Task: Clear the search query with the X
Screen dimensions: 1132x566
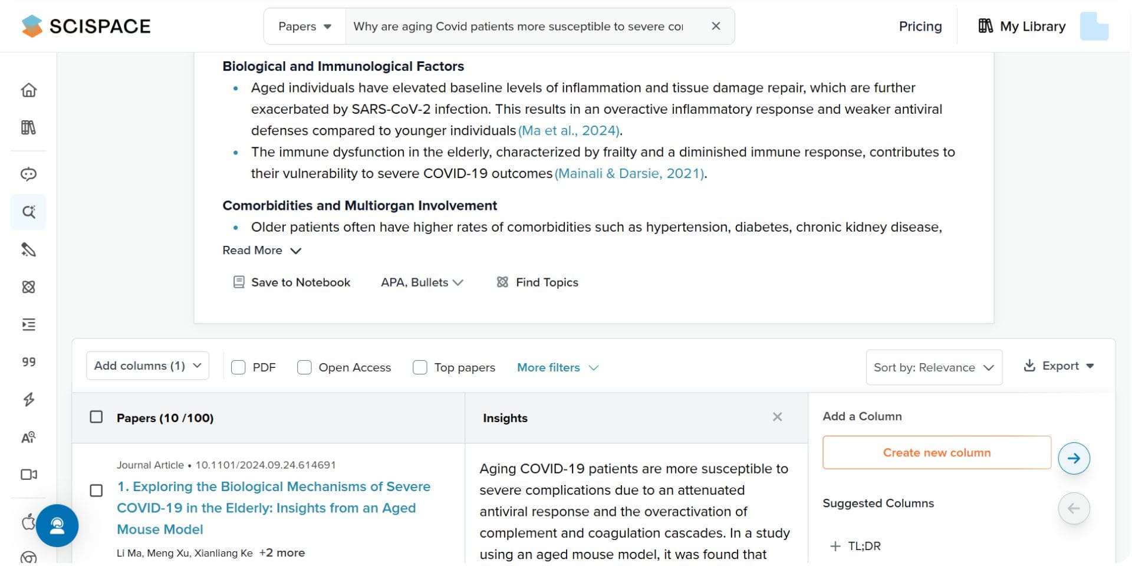Action: (x=715, y=26)
